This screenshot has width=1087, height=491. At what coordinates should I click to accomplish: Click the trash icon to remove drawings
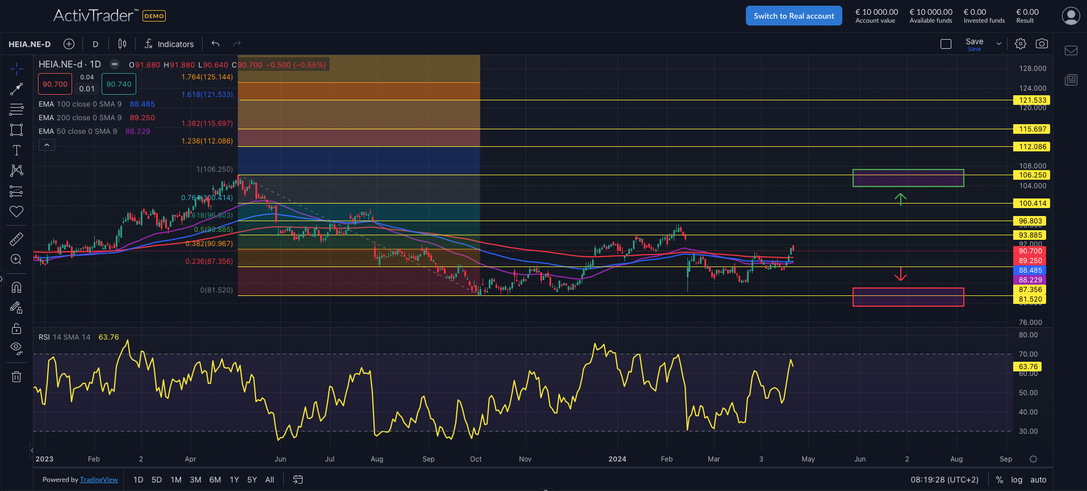16,376
